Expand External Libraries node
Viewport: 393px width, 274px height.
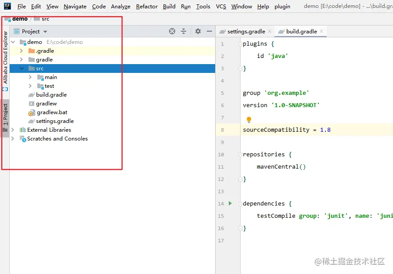tap(13, 130)
